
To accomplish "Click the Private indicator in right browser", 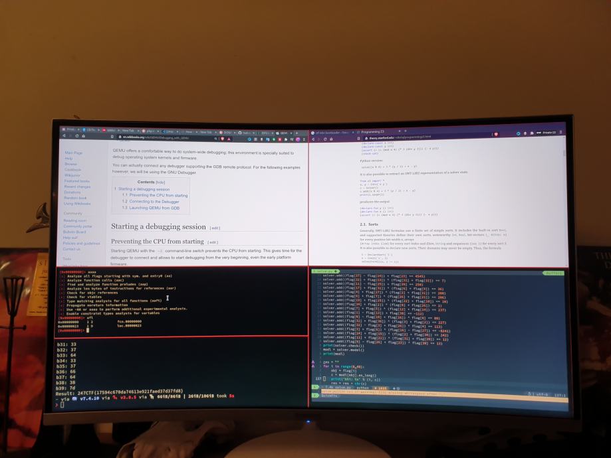I will point(547,133).
